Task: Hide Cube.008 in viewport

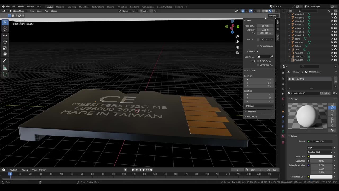Action: coord(332,18)
